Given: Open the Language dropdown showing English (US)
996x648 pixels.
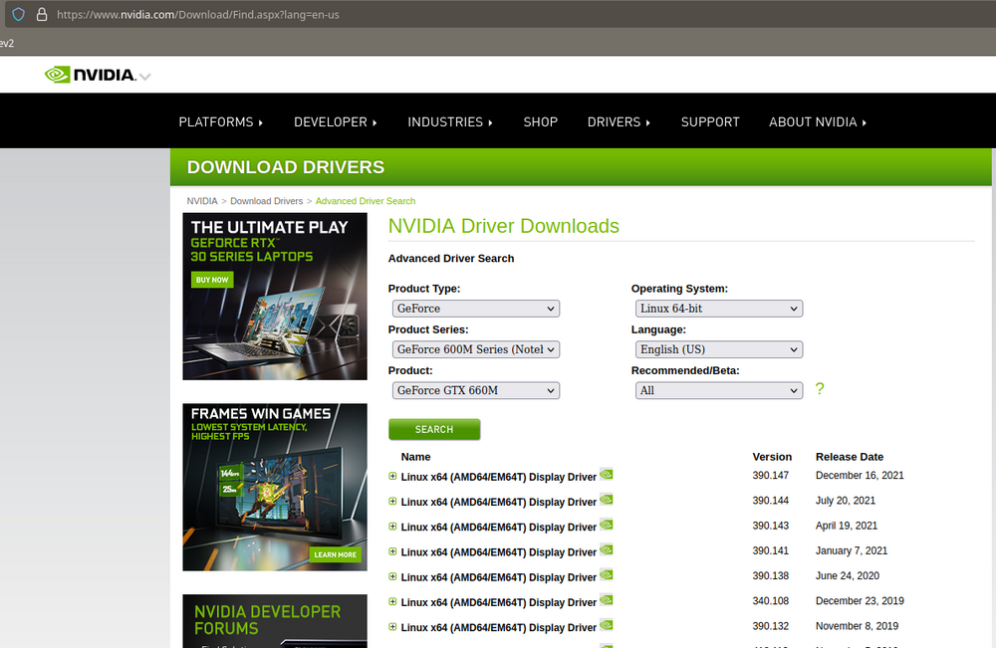Looking at the screenshot, I should tap(718, 349).
